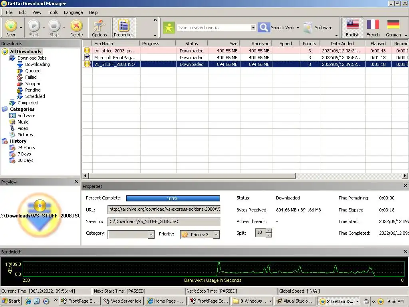The height and width of the screenshot is (307, 409).
Task: Open the Help menu
Action: pos(93,12)
